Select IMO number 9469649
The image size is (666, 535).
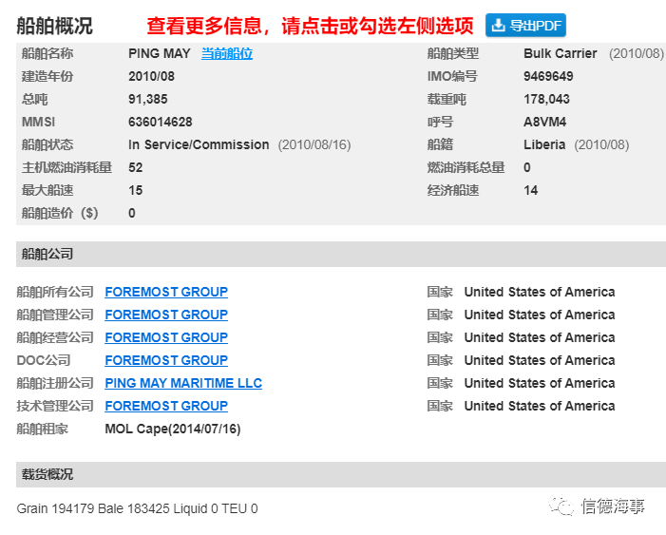[548, 76]
